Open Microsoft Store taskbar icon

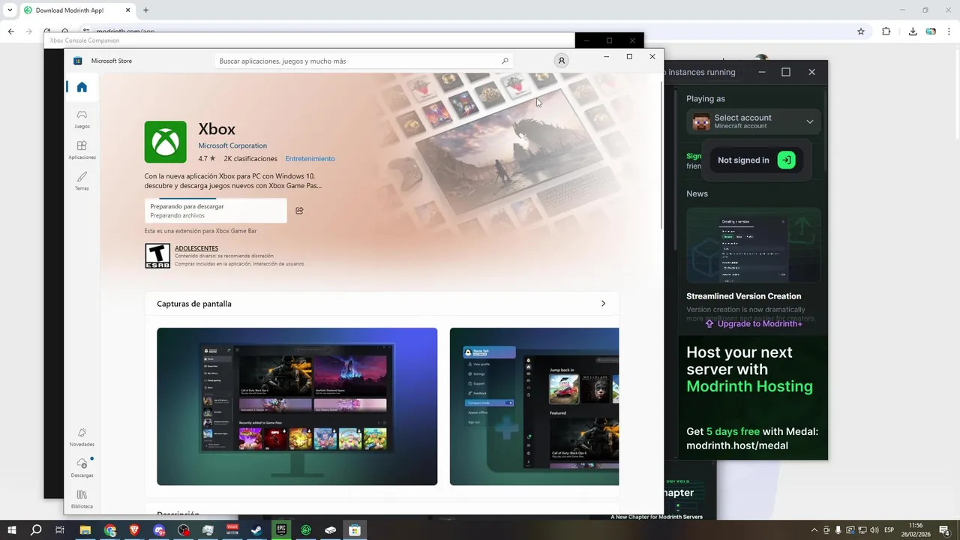click(354, 530)
